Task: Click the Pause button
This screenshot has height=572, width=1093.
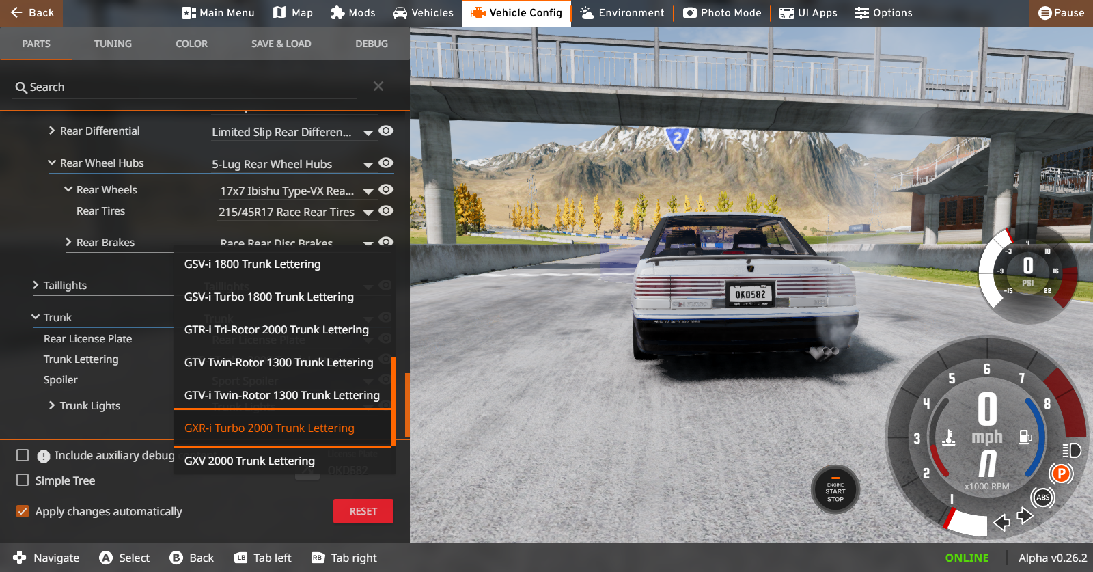Action: click(1061, 13)
